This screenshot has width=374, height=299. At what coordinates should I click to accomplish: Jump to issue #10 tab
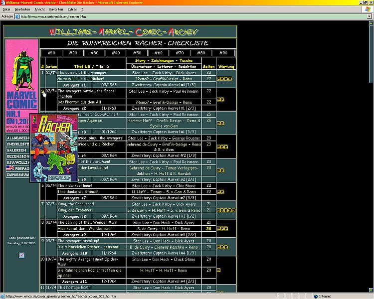coord(51,53)
